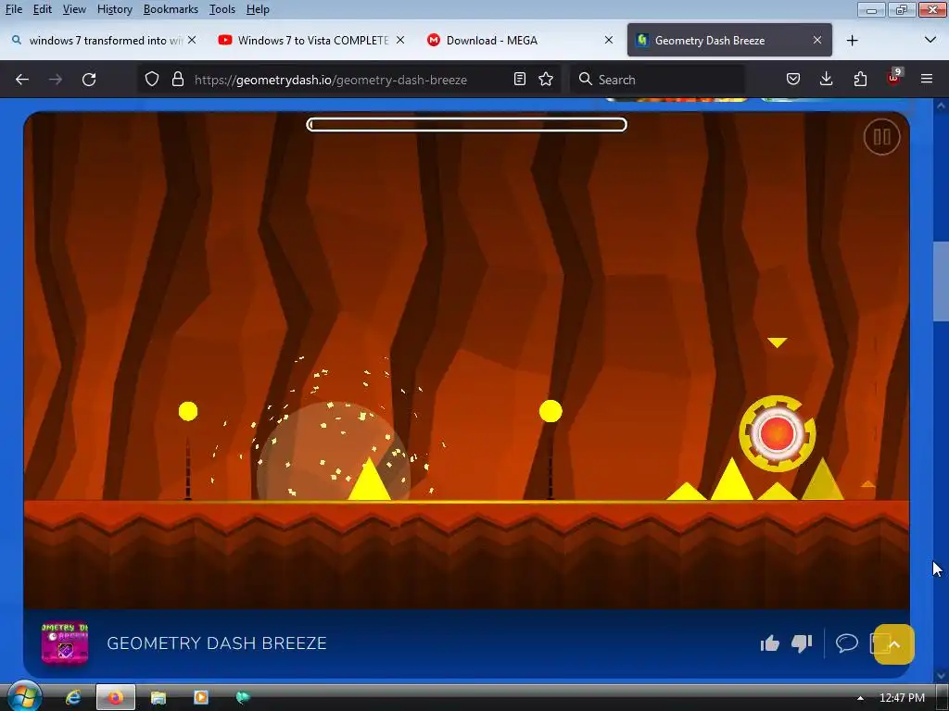This screenshot has width=949, height=711.
Task: Open the Help menu
Action: point(258,9)
